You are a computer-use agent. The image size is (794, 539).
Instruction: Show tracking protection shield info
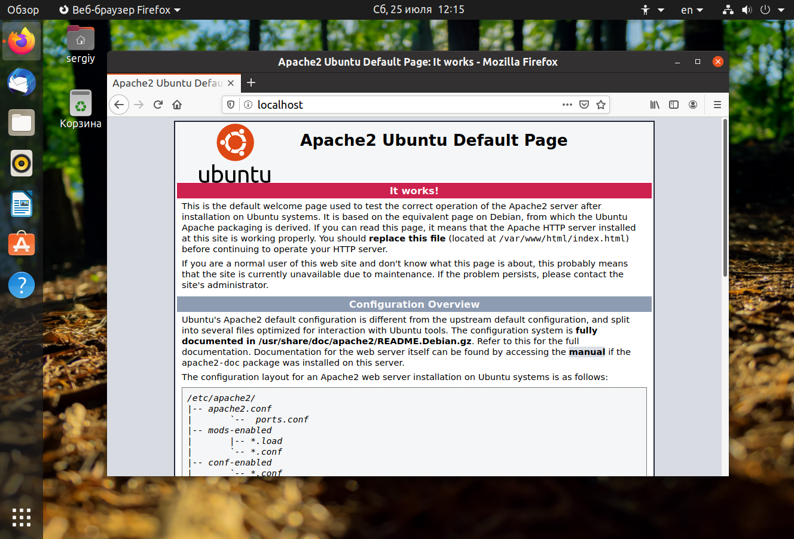(231, 105)
